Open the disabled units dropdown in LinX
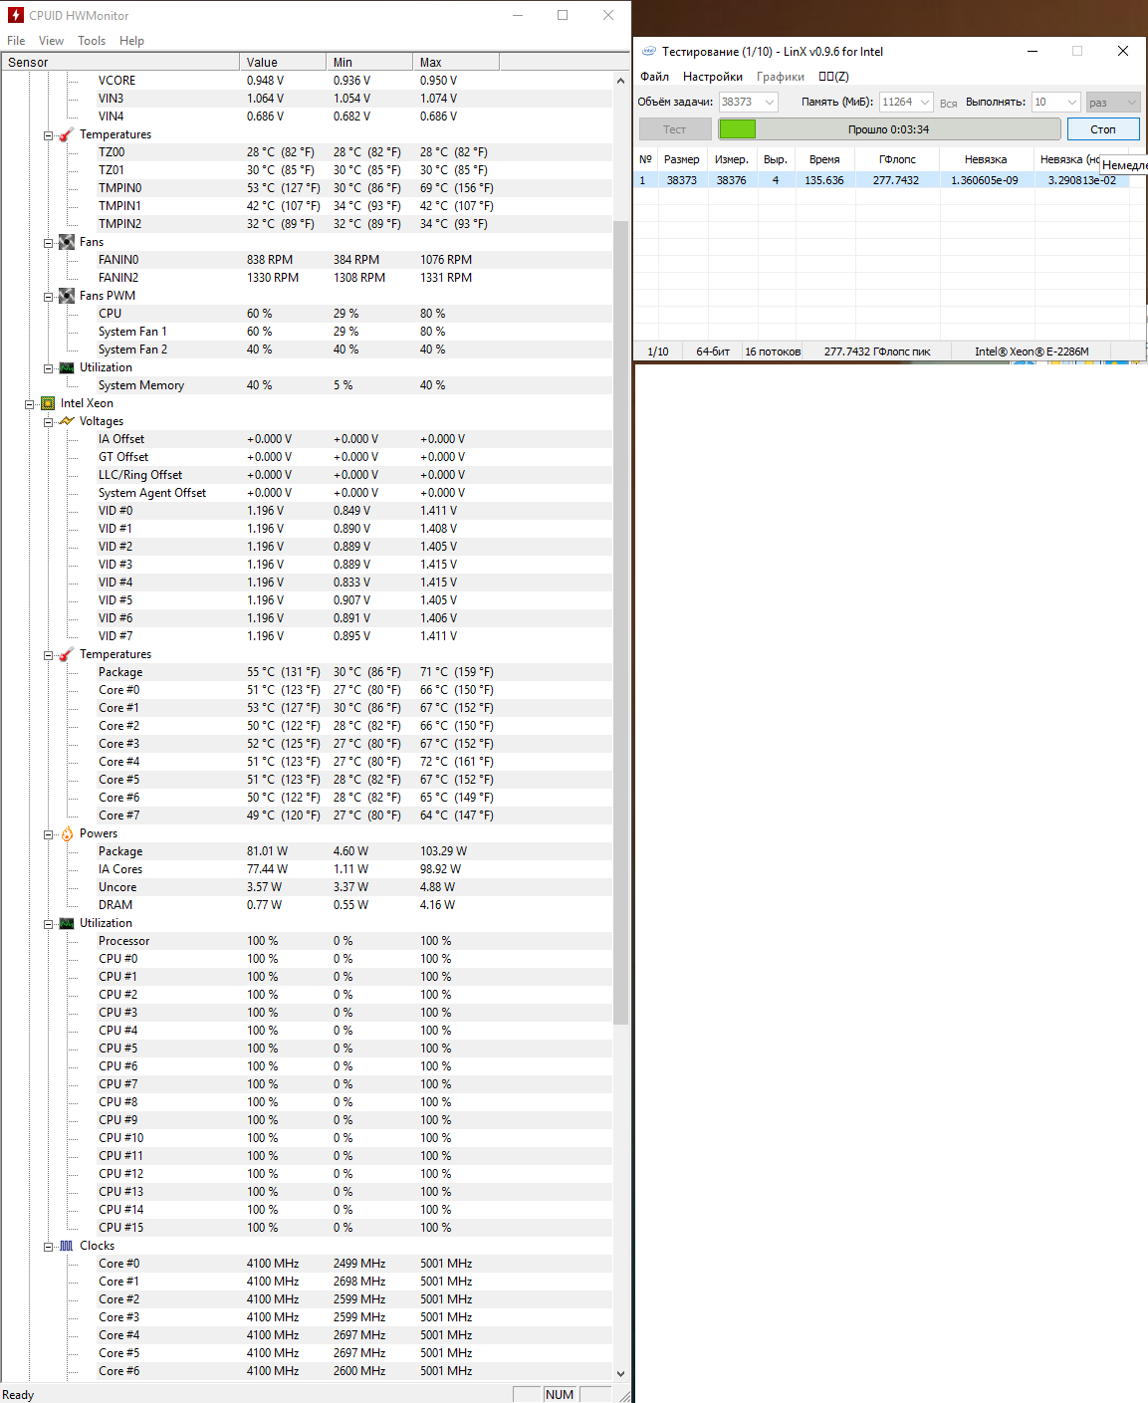Viewport: 1148px width, 1403px height. point(1113,102)
